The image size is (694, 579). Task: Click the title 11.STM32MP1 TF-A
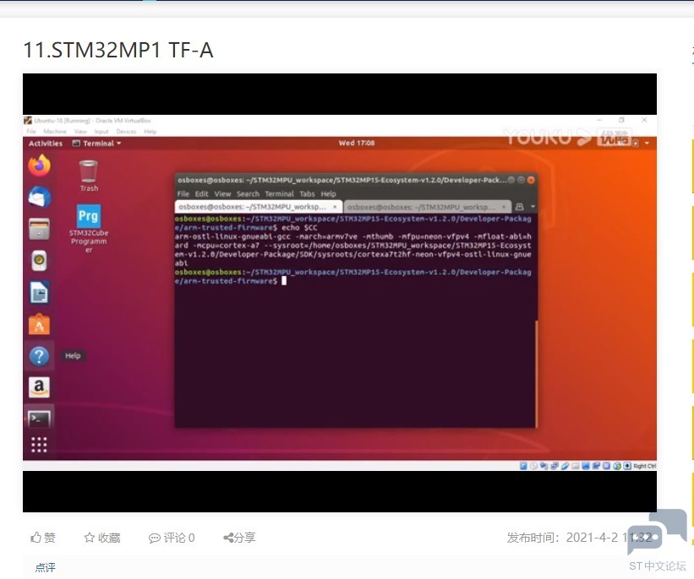coord(118,50)
